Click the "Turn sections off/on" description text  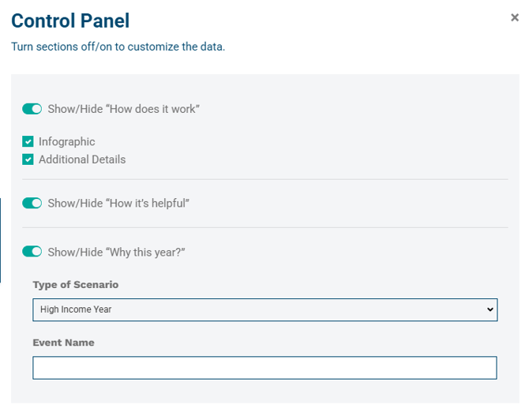[x=118, y=47]
